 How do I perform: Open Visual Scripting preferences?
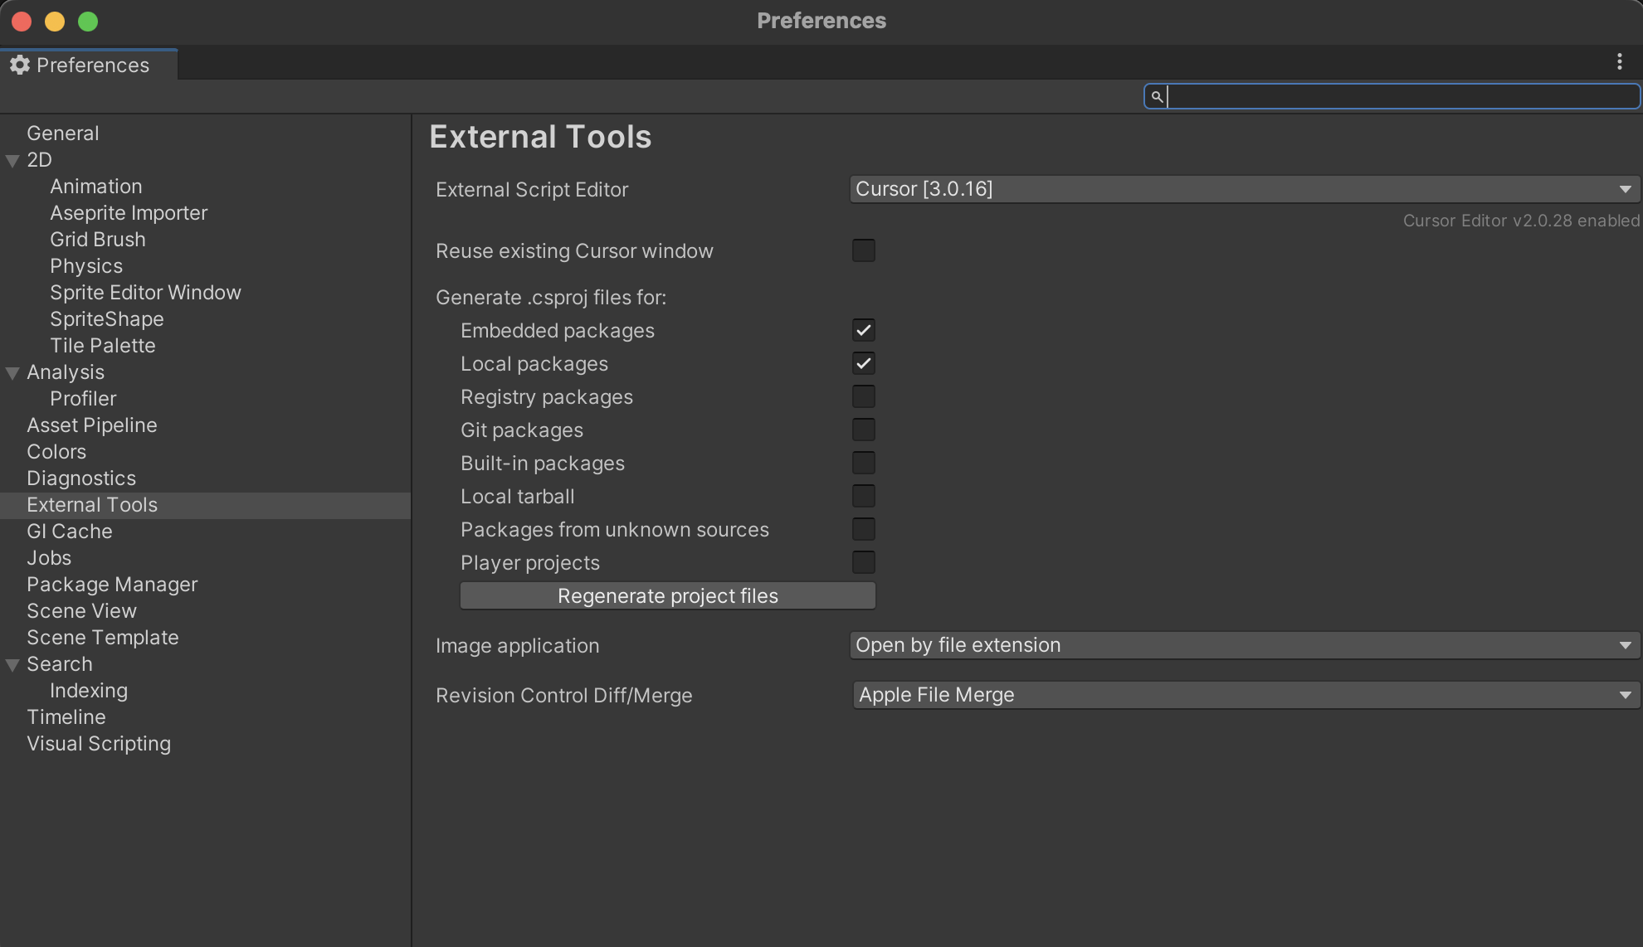tap(99, 743)
